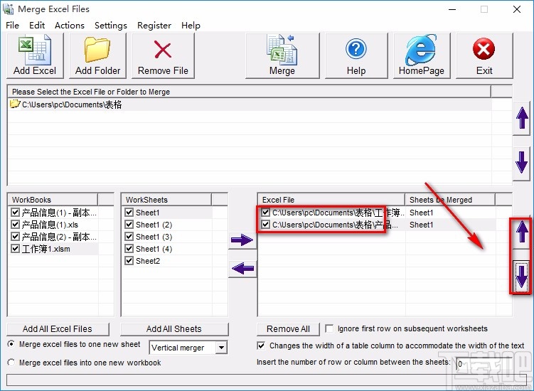Toggle Changes the width of a table column option
Viewport: 534px width, 391px height.
(x=261, y=346)
